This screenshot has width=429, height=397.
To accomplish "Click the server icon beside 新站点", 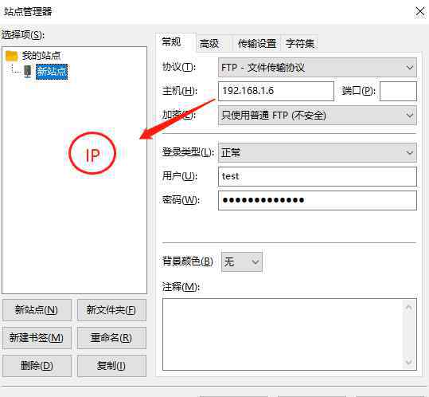I will pyautogui.click(x=28, y=72).
